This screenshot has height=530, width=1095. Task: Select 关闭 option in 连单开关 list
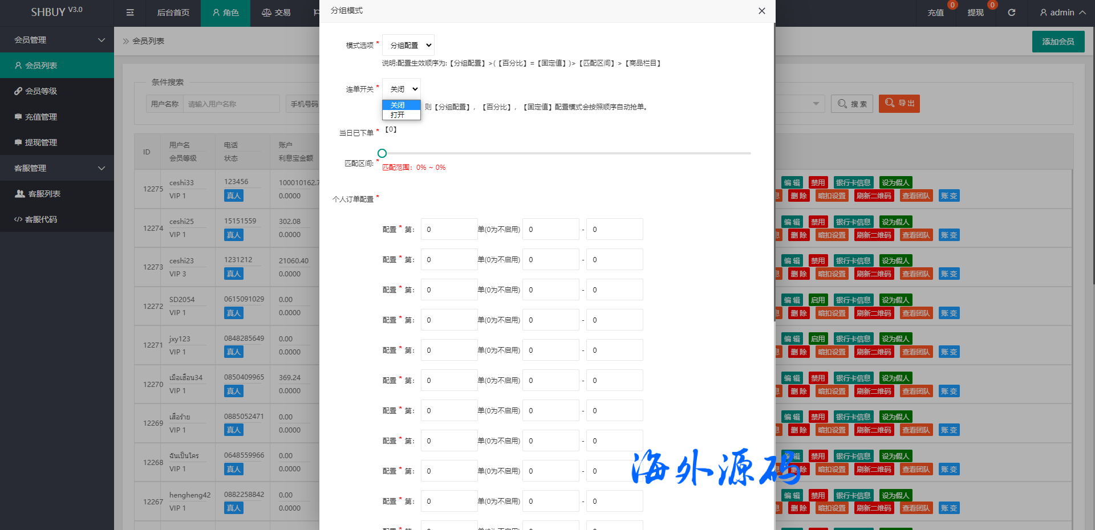click(398, 105)
